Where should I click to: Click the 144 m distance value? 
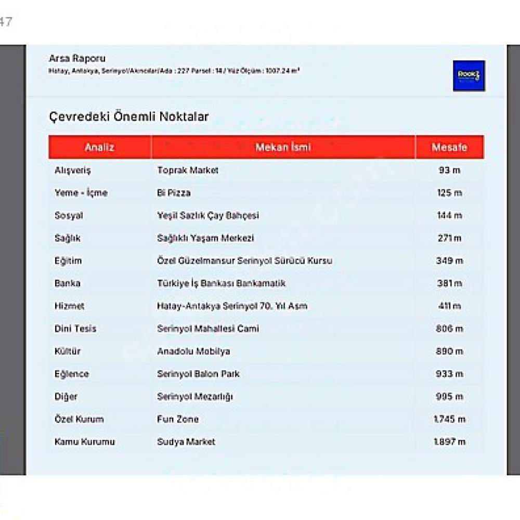(x=450, y=215)
